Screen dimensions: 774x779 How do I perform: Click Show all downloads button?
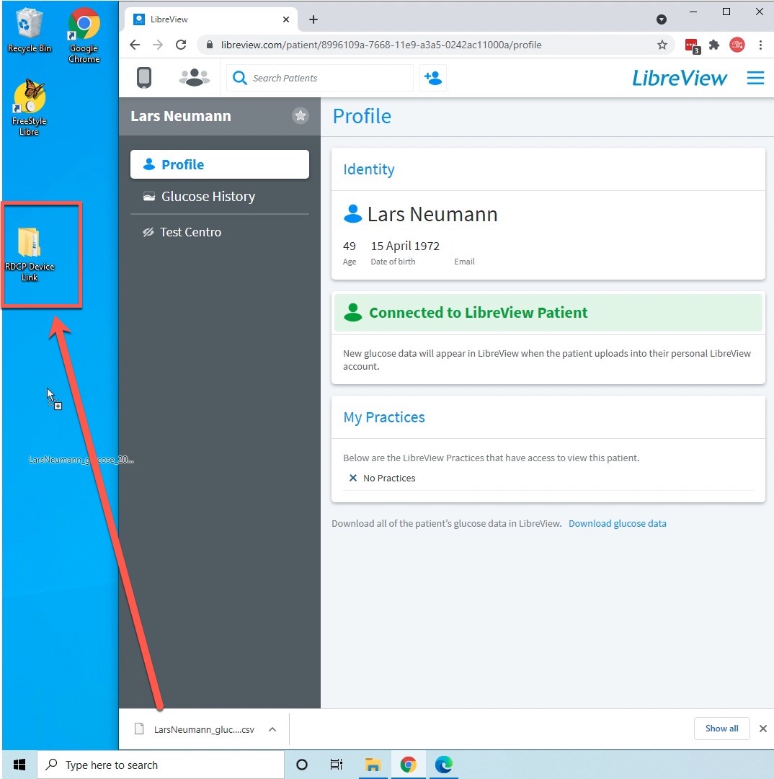[721, 729]
